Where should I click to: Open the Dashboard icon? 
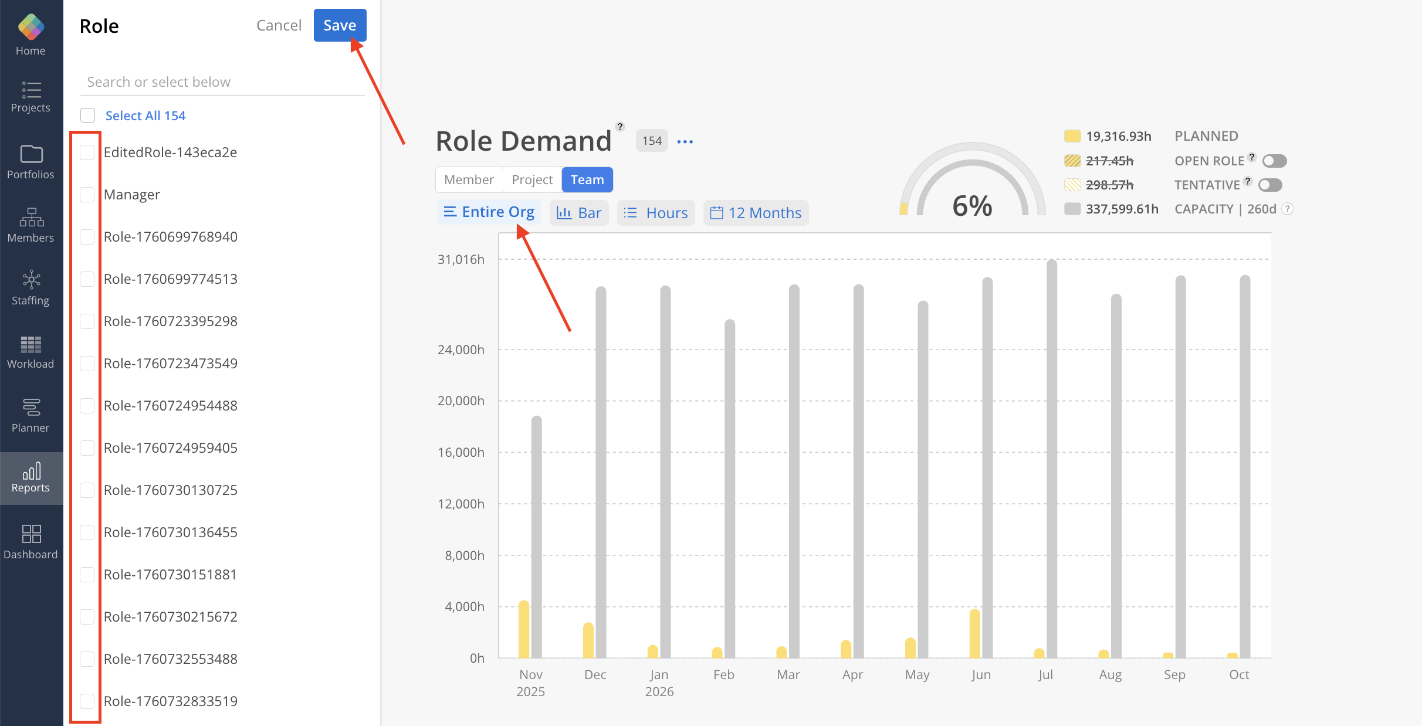31,534
